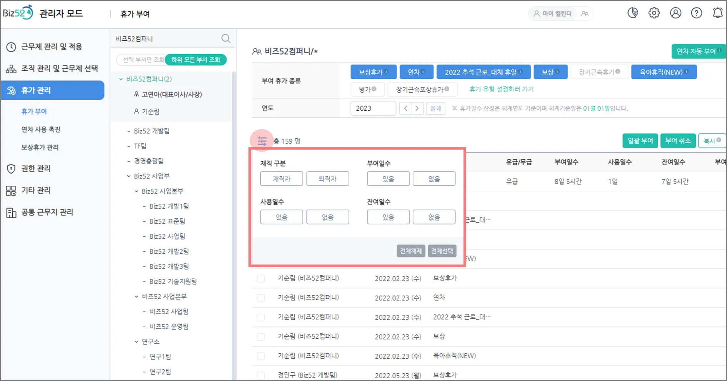Select 없음 under 잔여일수 filter

434,217
